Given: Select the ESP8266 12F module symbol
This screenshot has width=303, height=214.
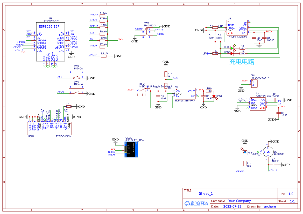Looking at the screenshot, I should point(51,42).
